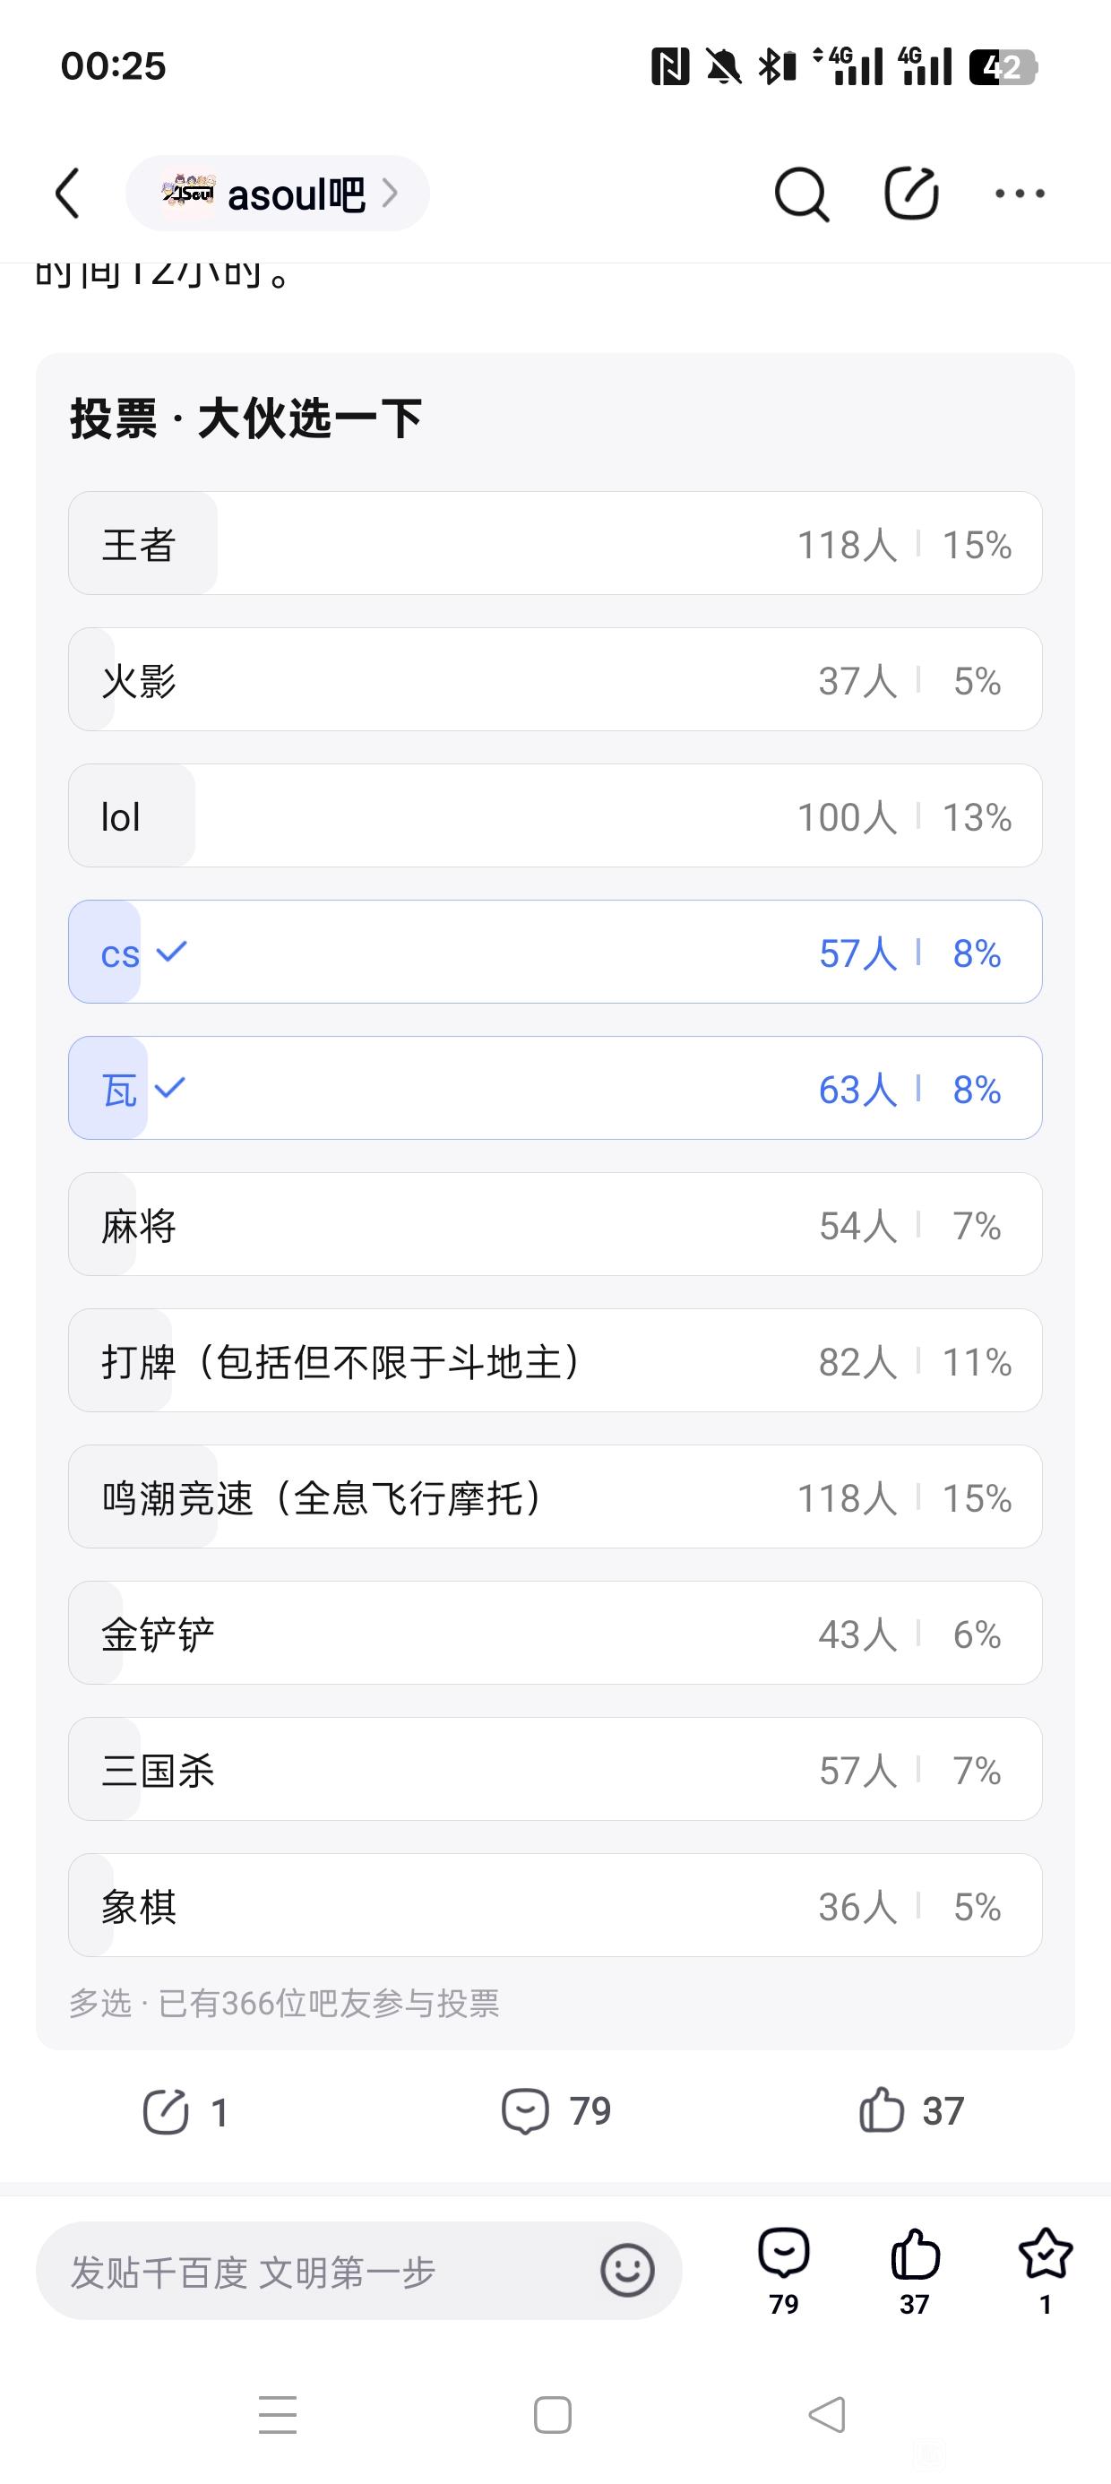The height and width of the screenshot is (2484, 1111).
Task: Tap the emoji smiley icon in reply box
Action: click(627, 2270)
